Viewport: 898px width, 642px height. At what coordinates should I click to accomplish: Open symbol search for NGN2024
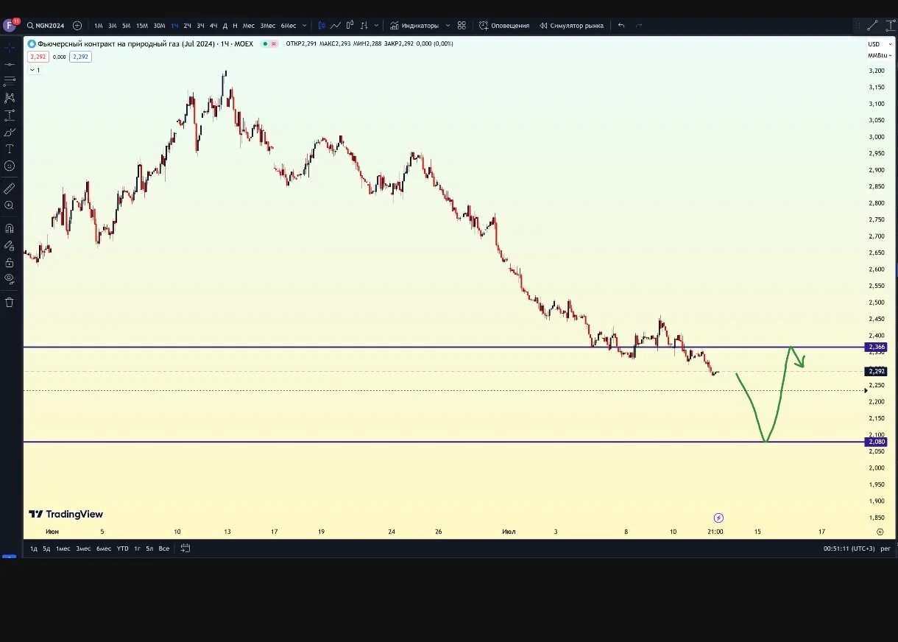tap(46, 26)
